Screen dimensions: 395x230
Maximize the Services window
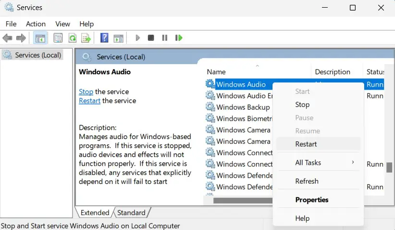pos(353,8)
